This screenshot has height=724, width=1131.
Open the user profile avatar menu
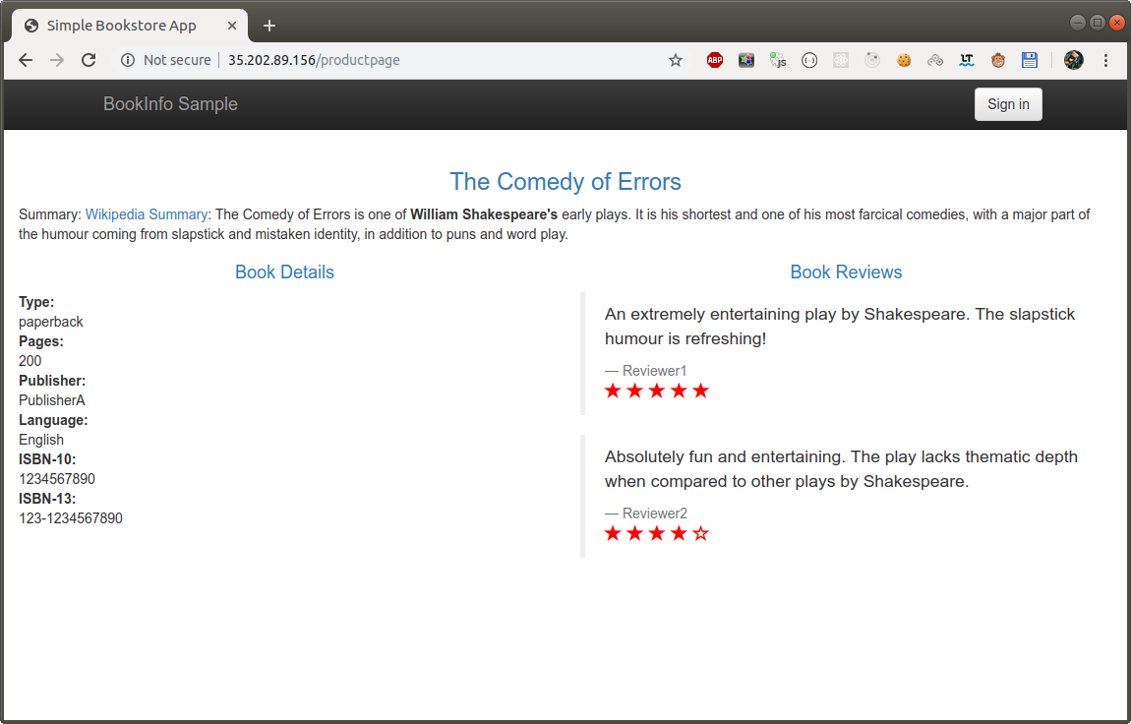1073,61
